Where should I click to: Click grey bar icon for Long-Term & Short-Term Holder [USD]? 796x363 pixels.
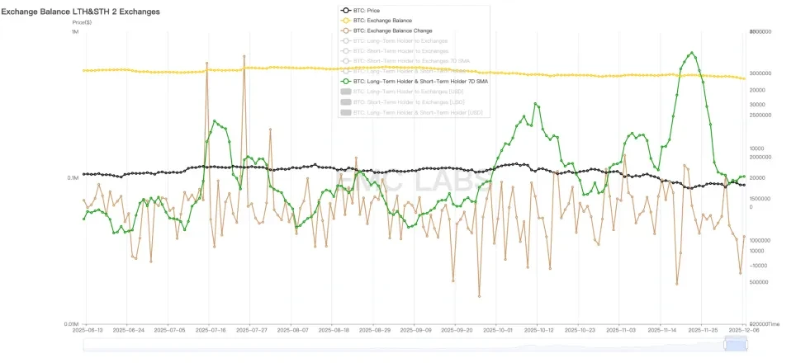[x=346, y=112]
